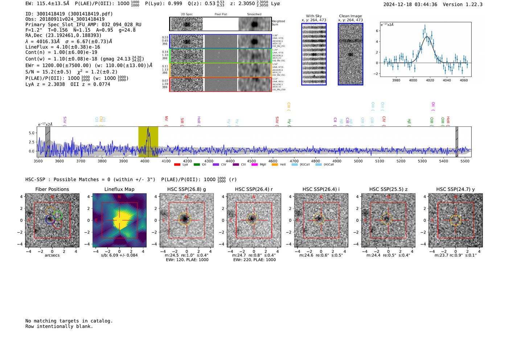This screenshot has width=508, height=346.
Task: Click the hatched gray band near 5460
Action: pos(457,142)
